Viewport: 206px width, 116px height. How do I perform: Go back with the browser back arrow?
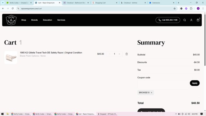[x=3, y=9]
